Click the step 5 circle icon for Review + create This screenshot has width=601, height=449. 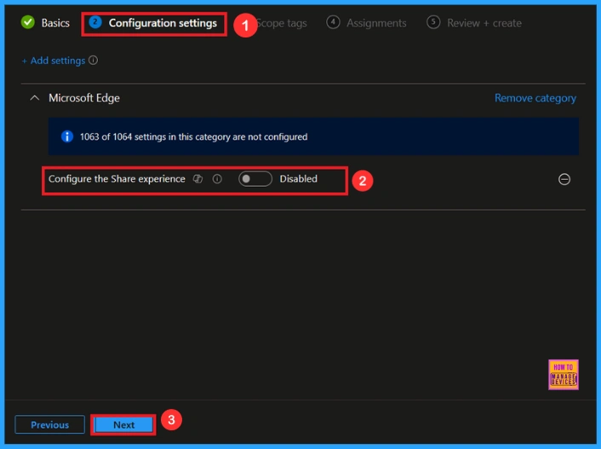[x=433, y=22]
